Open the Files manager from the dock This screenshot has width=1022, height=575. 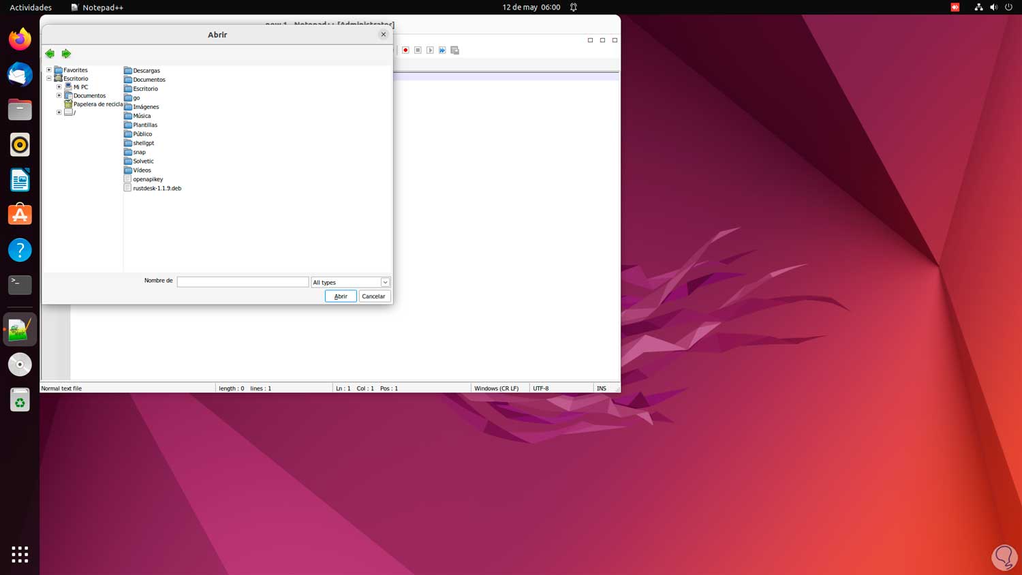(20, 110)
